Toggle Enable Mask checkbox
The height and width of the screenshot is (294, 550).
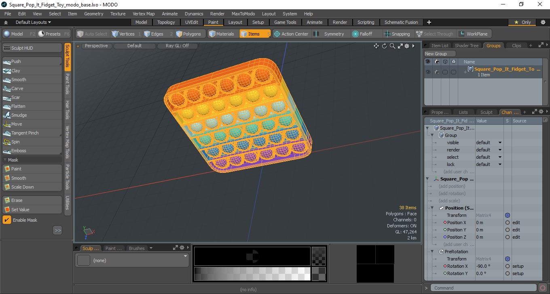pyautogui.click(x=7, y=220)
